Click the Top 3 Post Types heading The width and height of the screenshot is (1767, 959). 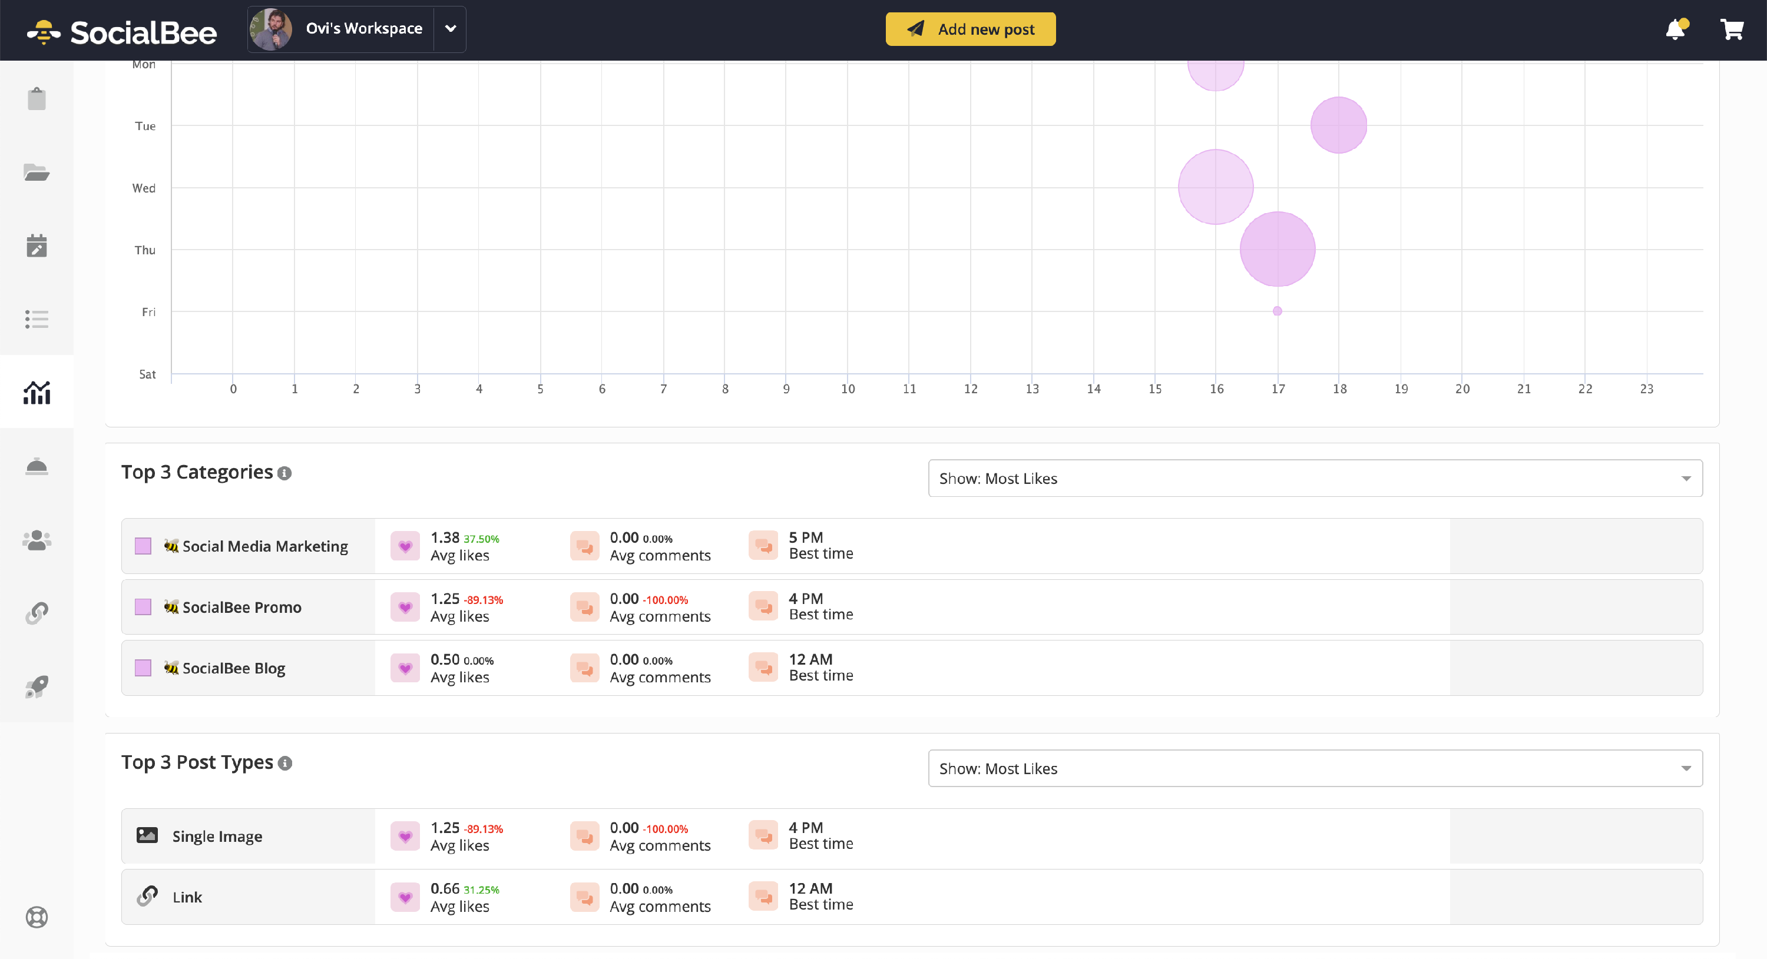(197, 762)
